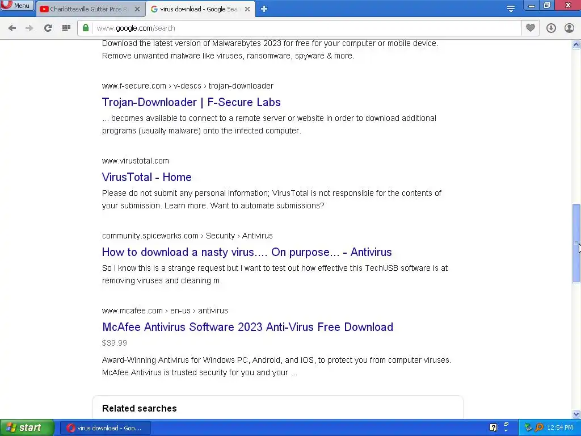This screenshot has width=581, height=436.
Task: Open the Windows start button
Action: pos(27,428)
